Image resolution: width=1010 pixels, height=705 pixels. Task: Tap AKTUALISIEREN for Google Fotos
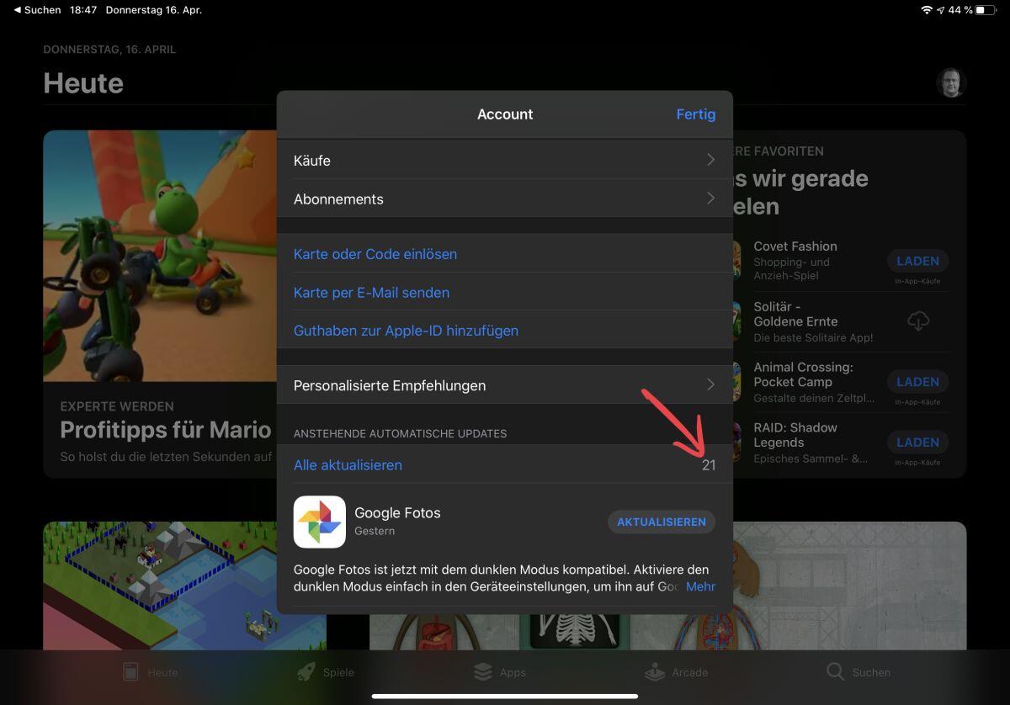[661, 522]
